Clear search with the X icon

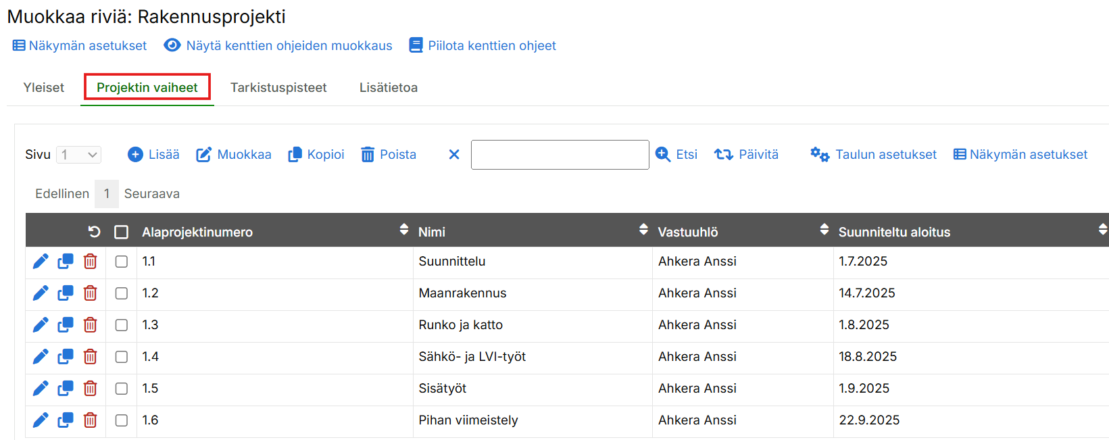(x=454, y=155)
